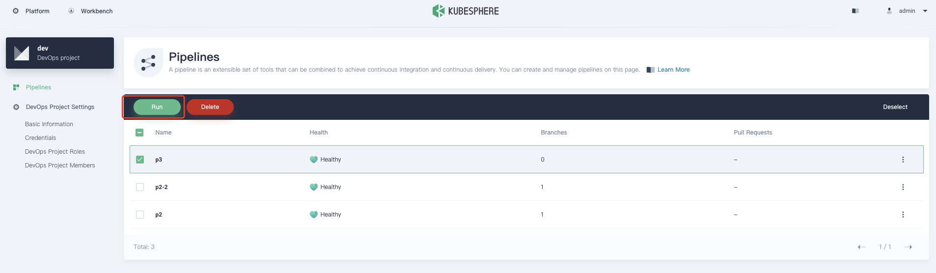Open pipeline p2 by its name

click(159, 215)
